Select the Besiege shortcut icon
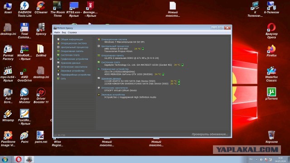The height and width of the screenshot is (163, 290). click(90, 9)
